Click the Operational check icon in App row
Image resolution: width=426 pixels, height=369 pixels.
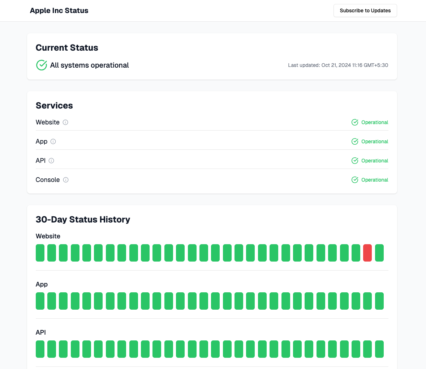(x=355, y=141)
